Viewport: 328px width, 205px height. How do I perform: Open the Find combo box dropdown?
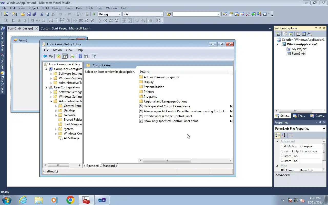click(218, 14)
